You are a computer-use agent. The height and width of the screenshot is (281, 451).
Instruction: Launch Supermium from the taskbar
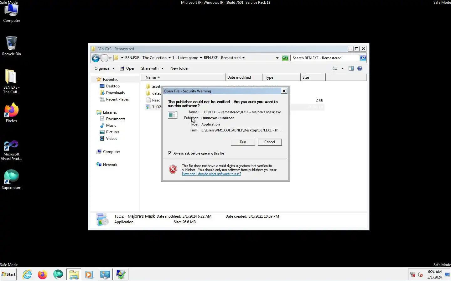58,274
